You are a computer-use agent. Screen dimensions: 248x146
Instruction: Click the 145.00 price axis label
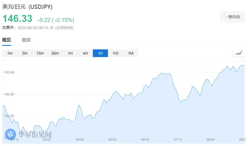[x=8, y=72]
